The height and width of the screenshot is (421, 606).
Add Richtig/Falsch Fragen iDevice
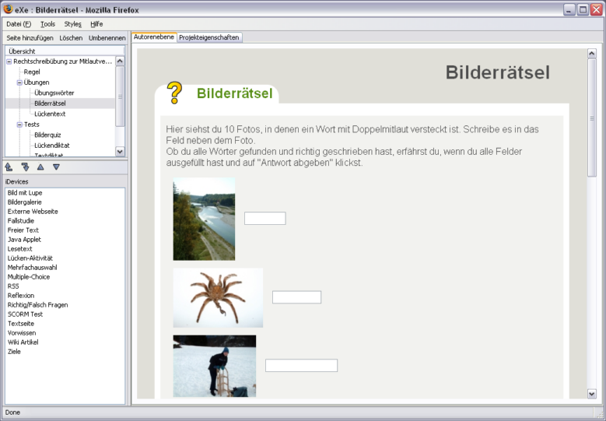coord(37,305)
